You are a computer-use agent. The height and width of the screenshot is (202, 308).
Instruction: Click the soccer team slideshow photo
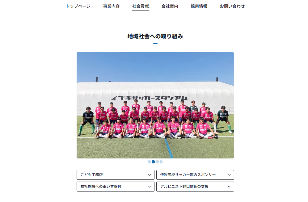pyautogui.click(x=155, y=105)
